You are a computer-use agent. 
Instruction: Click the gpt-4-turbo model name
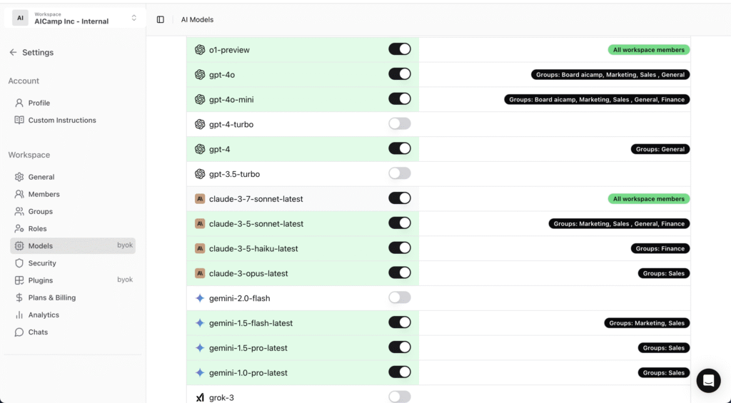[x=231, y=124]
